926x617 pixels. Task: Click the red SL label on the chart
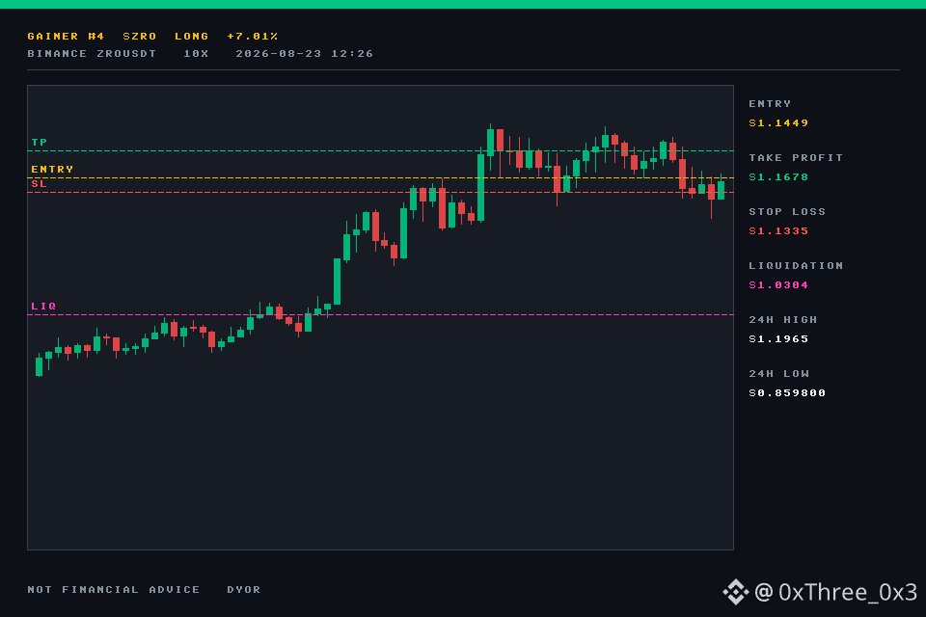coord(39,183)
